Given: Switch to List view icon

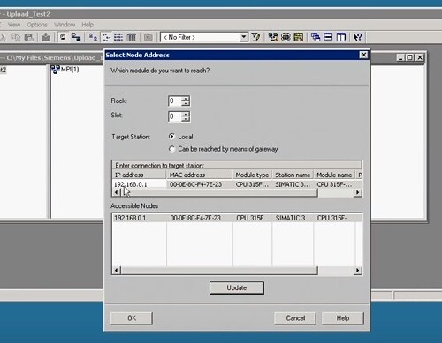Looking at the screenshot, I should (x=118, y=37).
